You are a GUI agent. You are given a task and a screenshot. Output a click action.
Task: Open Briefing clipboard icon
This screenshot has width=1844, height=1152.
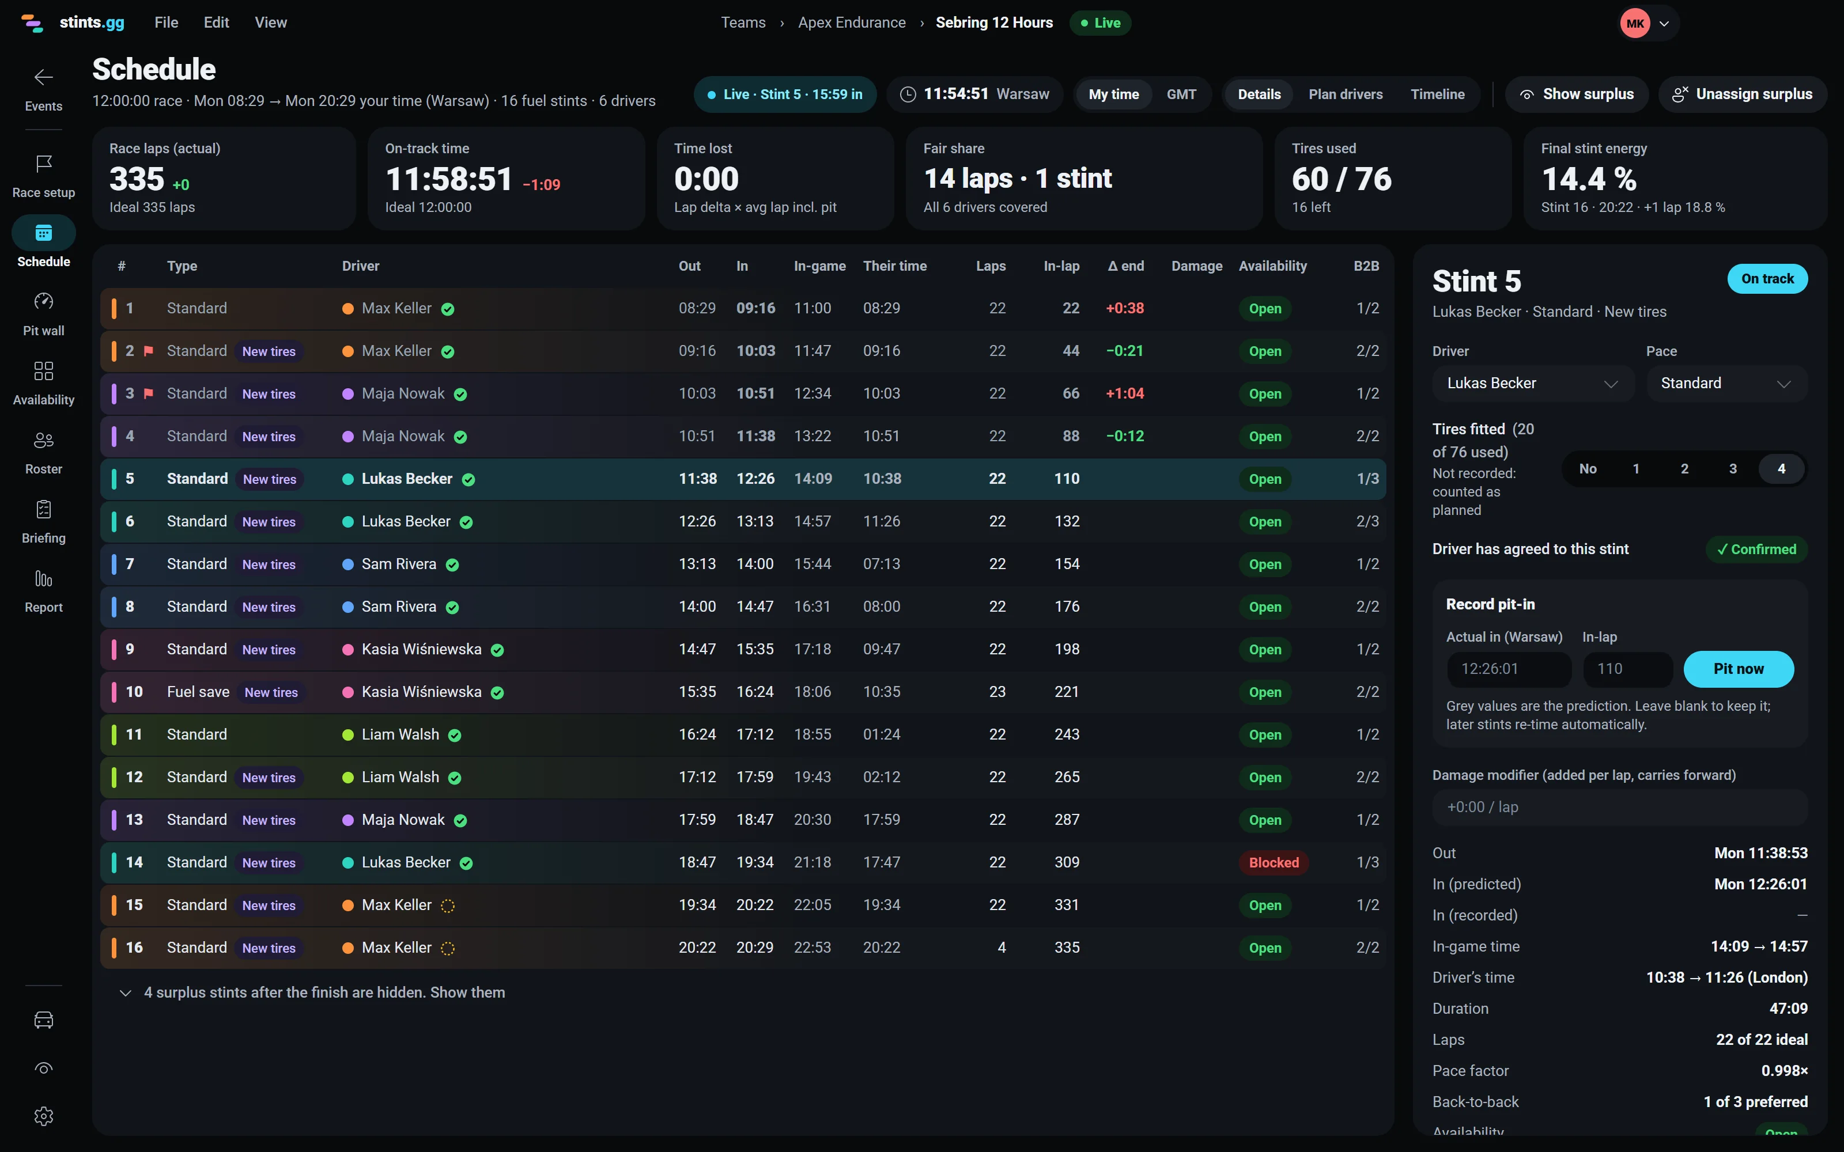43,509
